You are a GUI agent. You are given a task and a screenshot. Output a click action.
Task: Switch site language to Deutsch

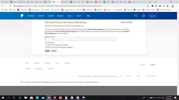point(142,65)
